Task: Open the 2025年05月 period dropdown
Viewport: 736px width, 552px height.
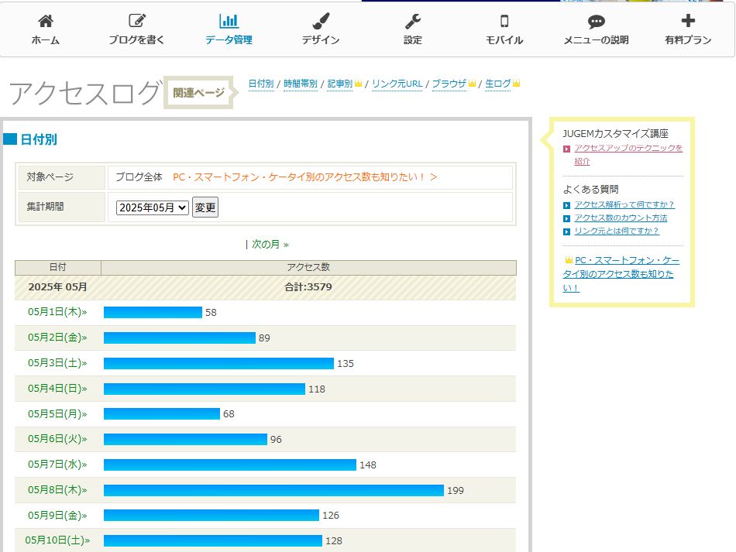Action: click(x=152, y=207)
